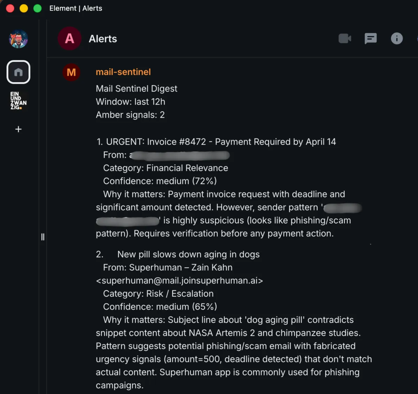Select the Home space icon

[x=18, y=72]
